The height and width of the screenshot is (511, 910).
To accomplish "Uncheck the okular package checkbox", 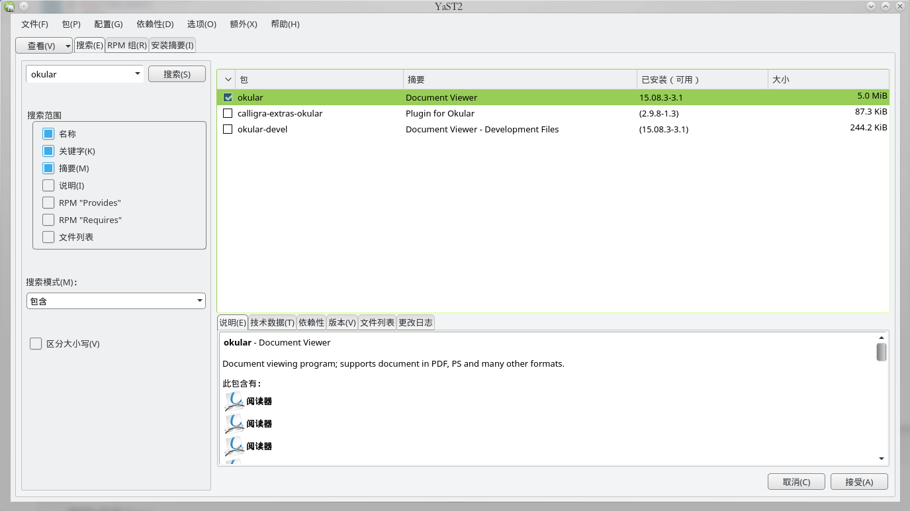I will 228,97.
